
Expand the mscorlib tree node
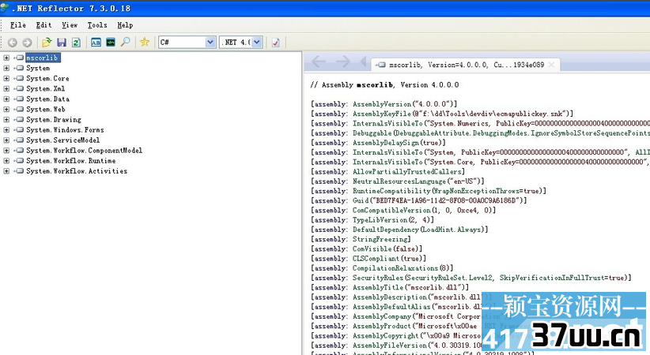coord(6,58)
